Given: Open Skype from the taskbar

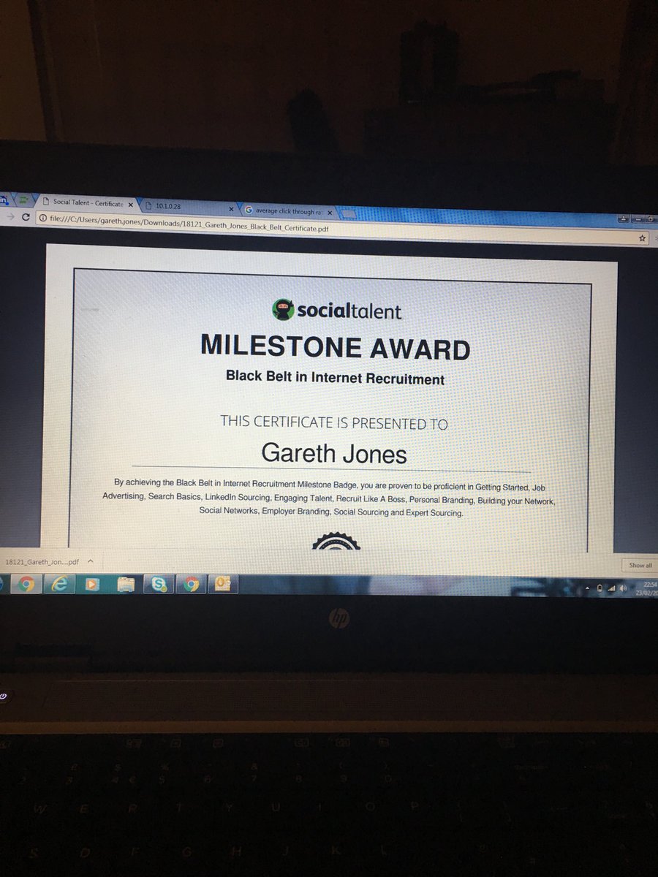Looking at the screenshot, I should tap(159, 584).
